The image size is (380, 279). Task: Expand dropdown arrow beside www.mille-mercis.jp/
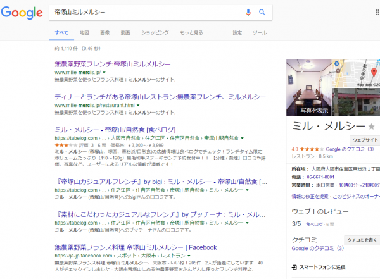pos(104,72)
